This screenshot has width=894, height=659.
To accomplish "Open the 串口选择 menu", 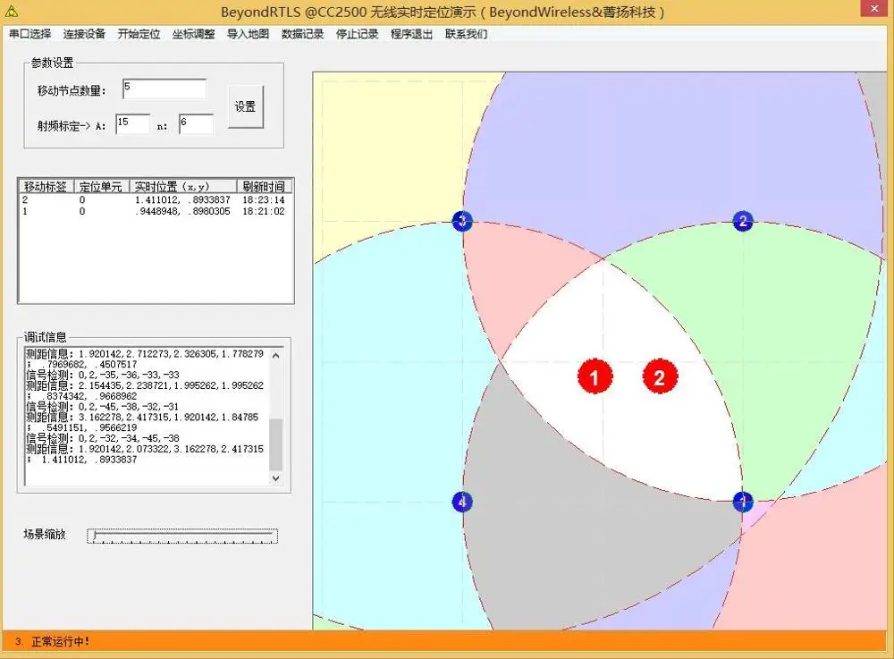I will (x=30, y=34).
